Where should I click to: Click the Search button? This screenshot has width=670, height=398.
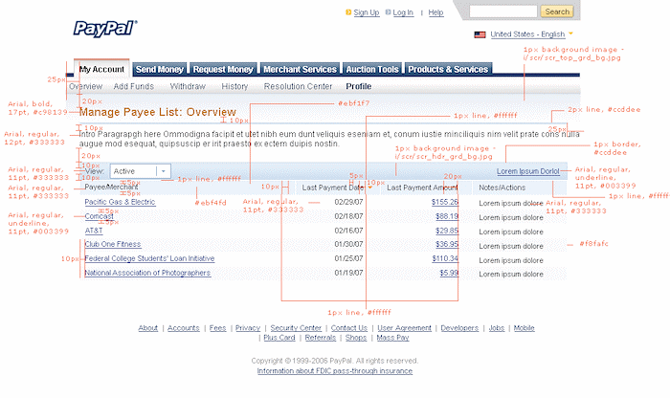tap(557, 11)
